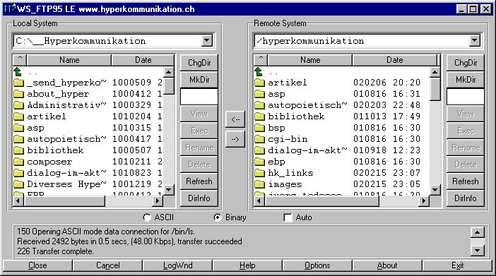Toggle the Auto transfer mode checkbox
496x276 pixels.
[288, 217]
